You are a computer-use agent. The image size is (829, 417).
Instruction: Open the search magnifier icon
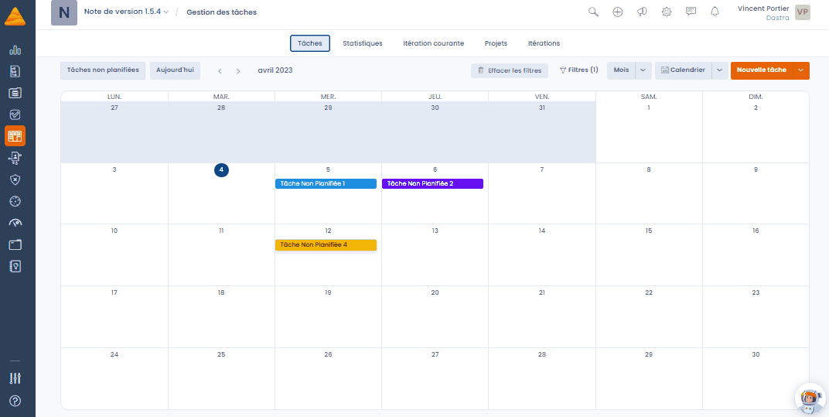coord(593,12)
